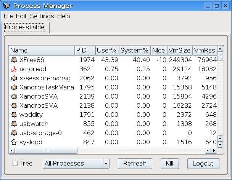The height and width of the screenshot is (180, 232).
Task: Sort processes by the User% column header
Action: coord(107,50)
